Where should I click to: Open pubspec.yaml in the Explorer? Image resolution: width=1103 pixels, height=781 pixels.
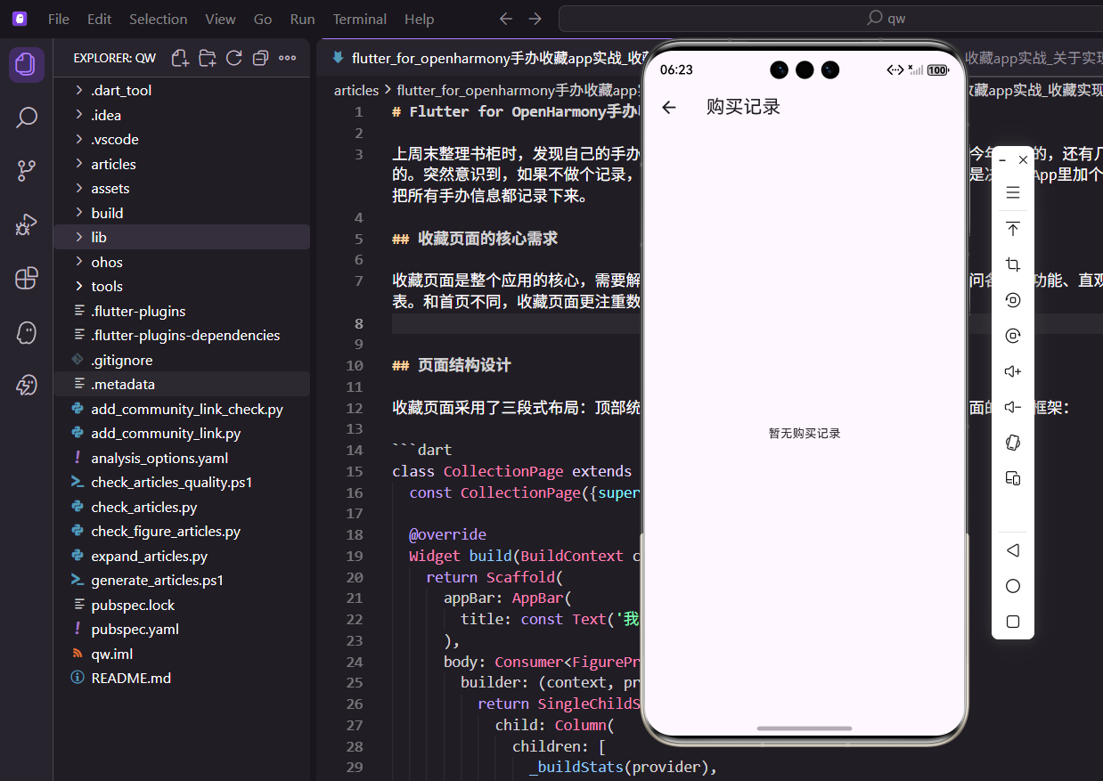(182, 630)
